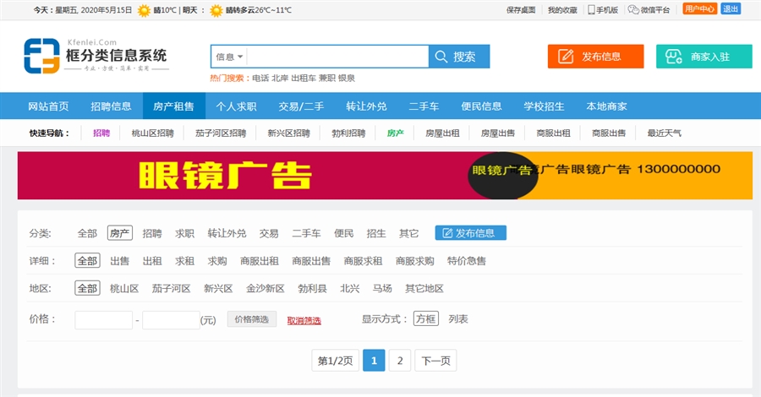Click the orange 发布信息 button

595,57
